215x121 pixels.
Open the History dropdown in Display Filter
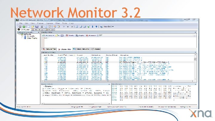[x=48, y=35]
